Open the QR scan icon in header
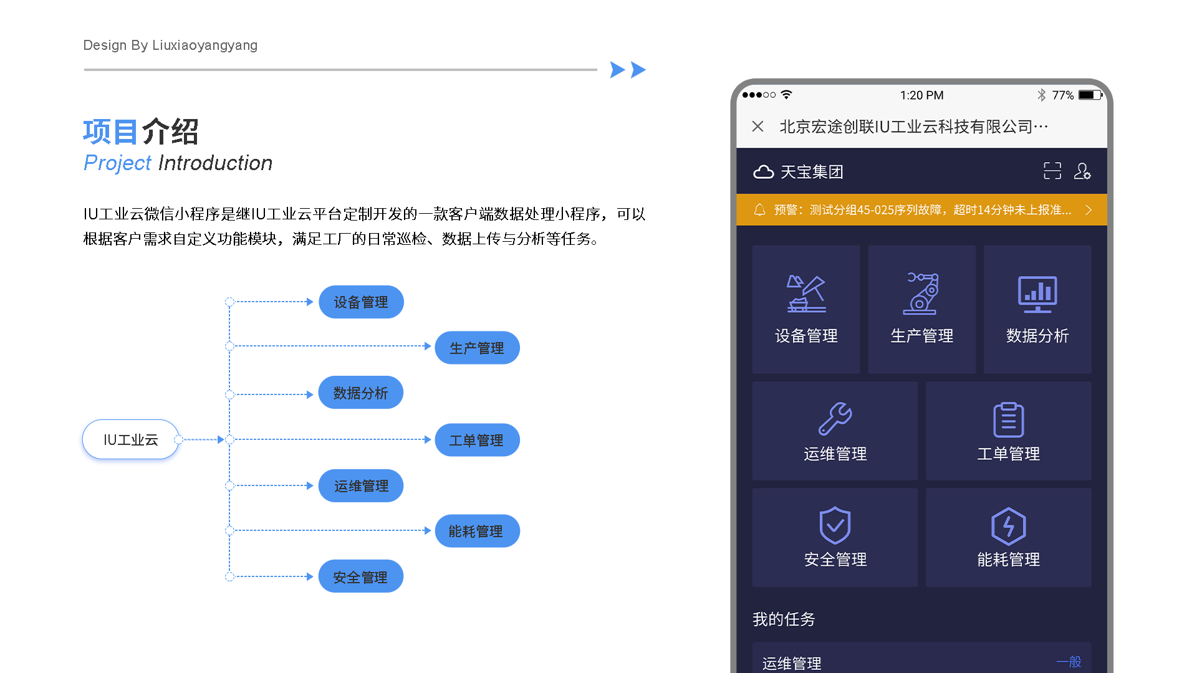Viewport: 1197px width, 673px height. (x=1052, y=171)
